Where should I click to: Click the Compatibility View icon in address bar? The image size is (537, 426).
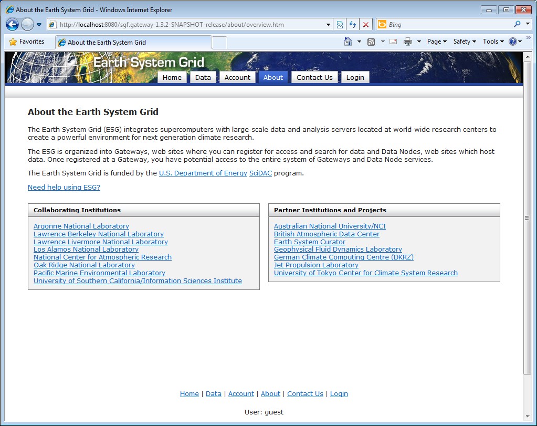pos(340,25)
